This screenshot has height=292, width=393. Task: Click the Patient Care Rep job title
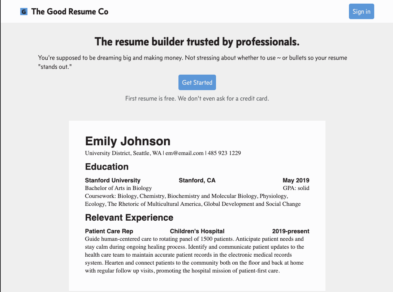[109, 231]
